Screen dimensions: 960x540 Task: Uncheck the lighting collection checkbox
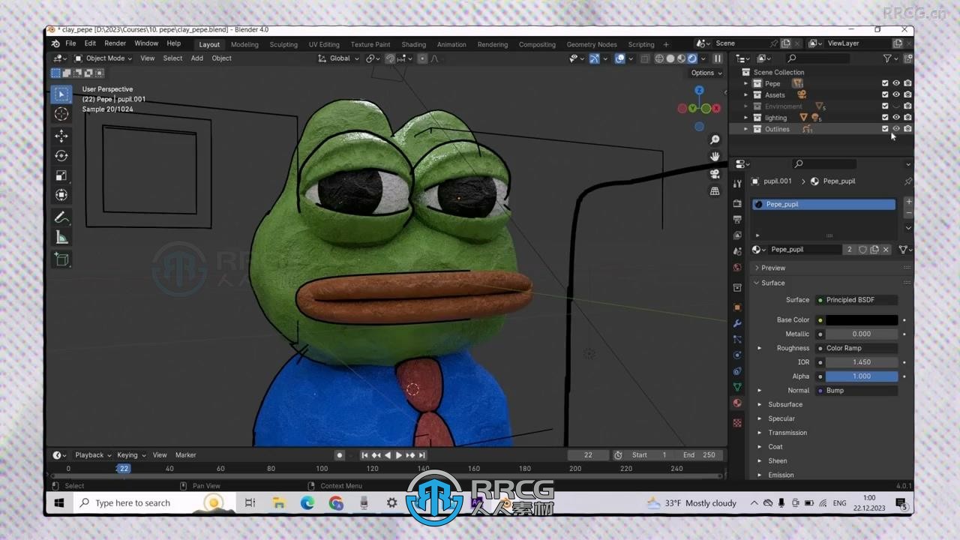[x=885, y=118]
